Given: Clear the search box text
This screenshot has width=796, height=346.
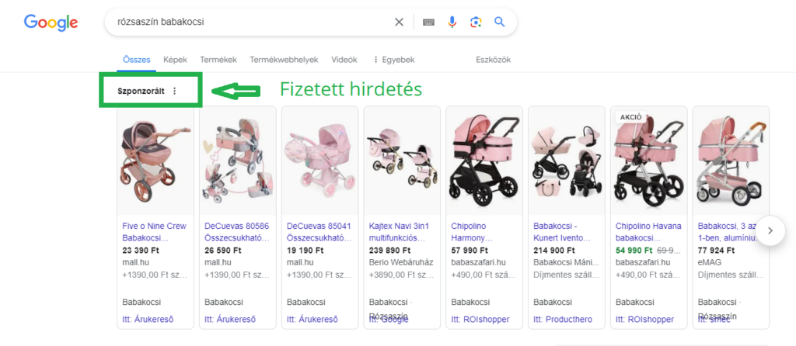Looking at the screenshot, I should 399,22.
